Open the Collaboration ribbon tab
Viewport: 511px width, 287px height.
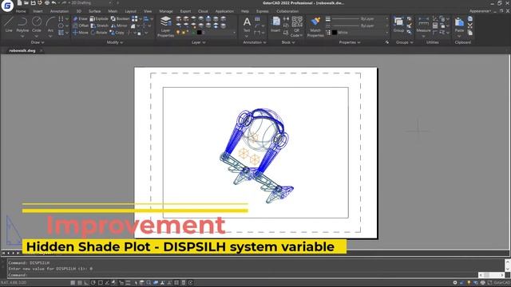(x=287, y=11)
